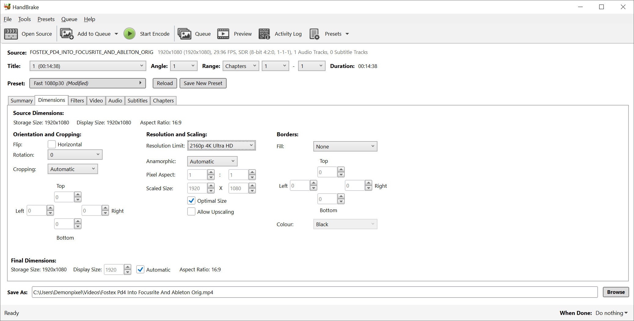The height and width of the screenshot is (321, 634).
Task: Open the Tools menu
Action: click(24, 19)
